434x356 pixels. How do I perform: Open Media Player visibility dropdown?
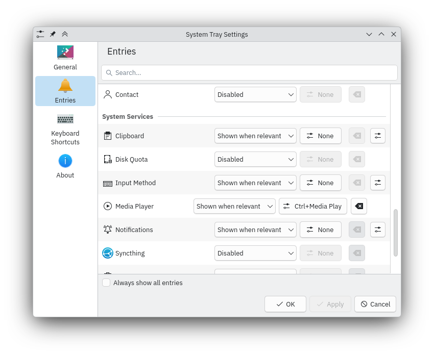tap(234, 206)
